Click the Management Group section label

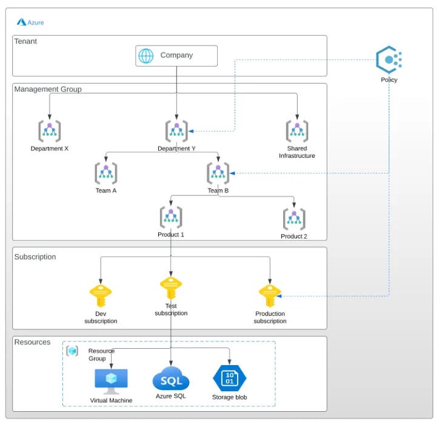[x=48, y=89]
